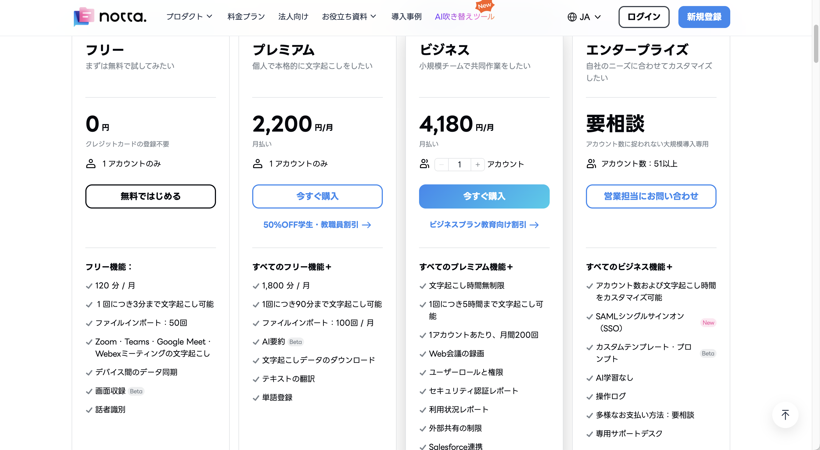Click plus to increase Business account count
820x450 pixels.
tap(478, 165)
